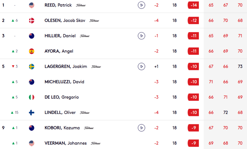Viewport: 247px width, 149px height.
Task: Click the Italy flag beside De Leo
Action: 32,97
